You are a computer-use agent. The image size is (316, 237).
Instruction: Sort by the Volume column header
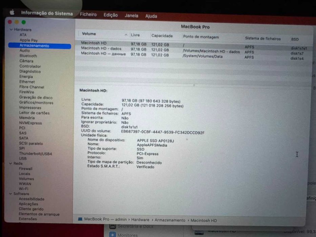pos(89,34)
